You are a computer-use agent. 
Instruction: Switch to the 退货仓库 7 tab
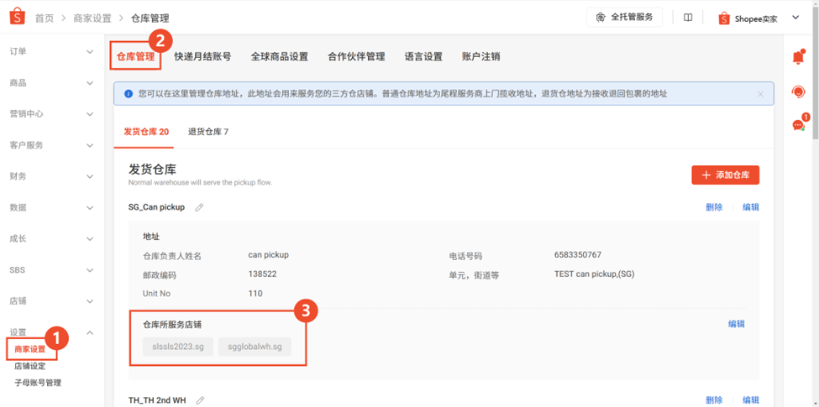[x=208, y=132]
